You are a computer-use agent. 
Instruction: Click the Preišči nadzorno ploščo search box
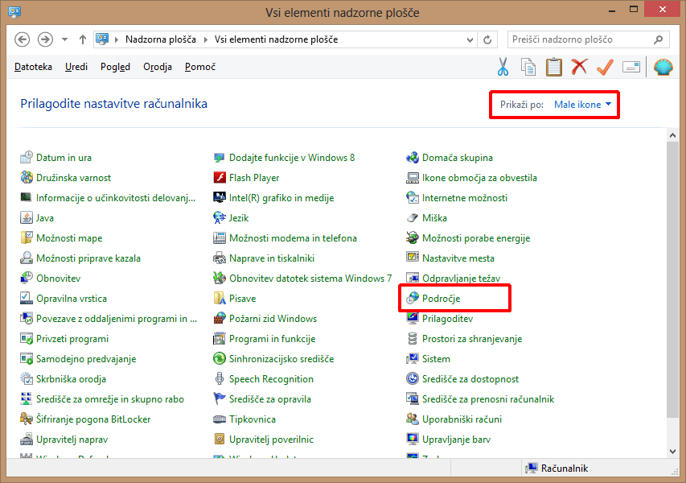(x=581, y=39)
